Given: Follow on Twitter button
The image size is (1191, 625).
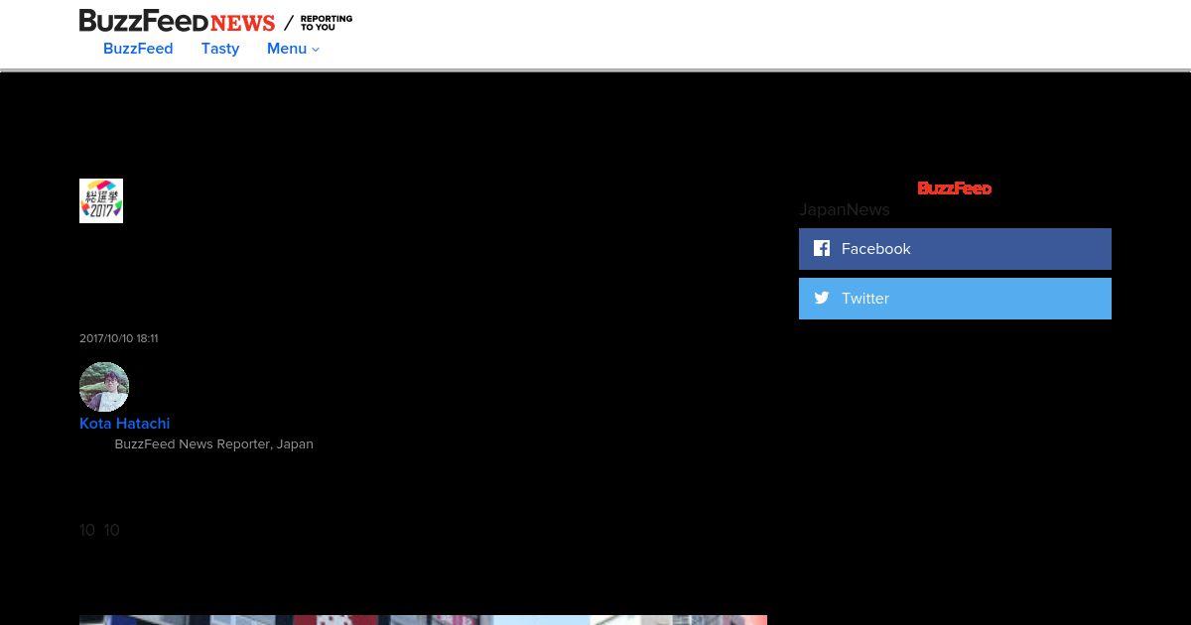Looking at the screenshot, I should 955,299.
